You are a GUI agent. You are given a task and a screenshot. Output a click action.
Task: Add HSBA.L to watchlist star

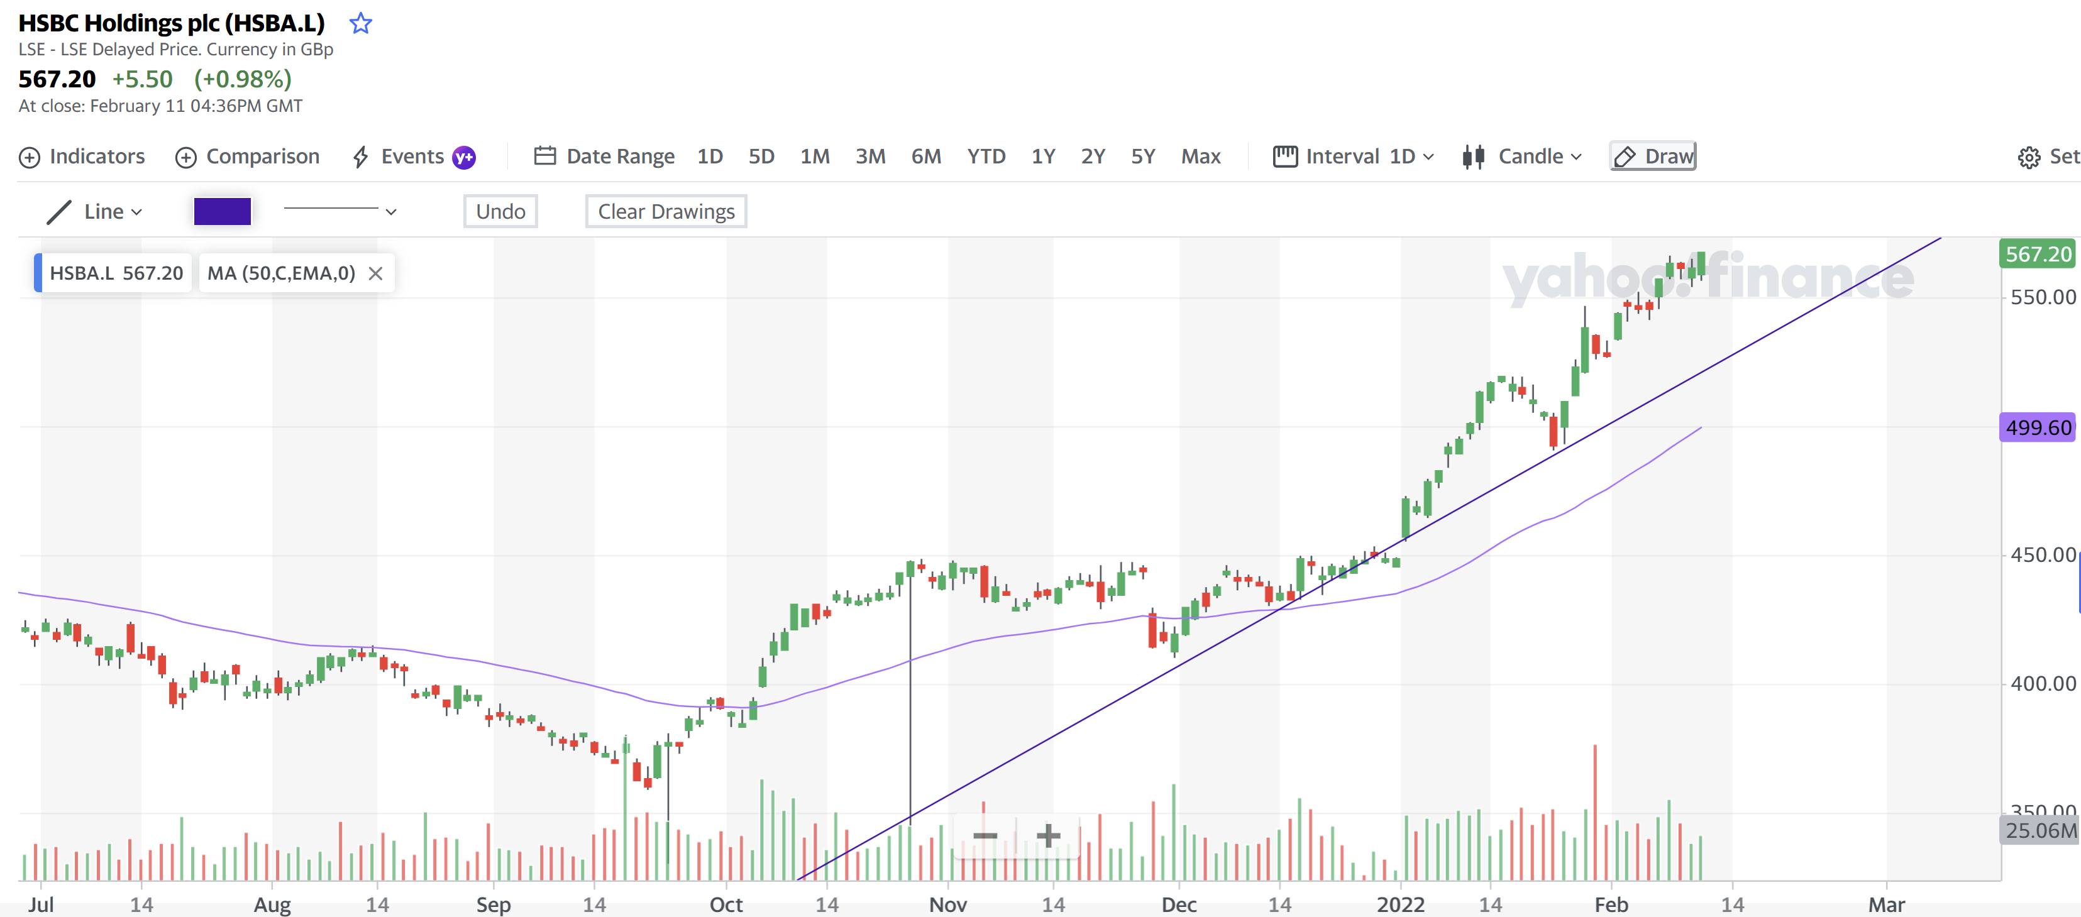tap(360, 23)
